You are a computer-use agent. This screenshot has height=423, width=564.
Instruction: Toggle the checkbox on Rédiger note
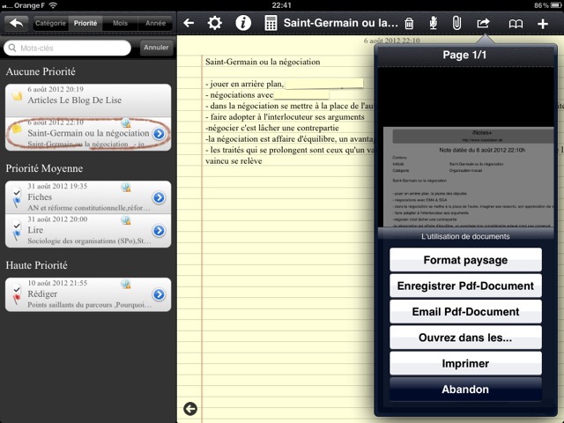pyautogui.click(x=17, y=289)
